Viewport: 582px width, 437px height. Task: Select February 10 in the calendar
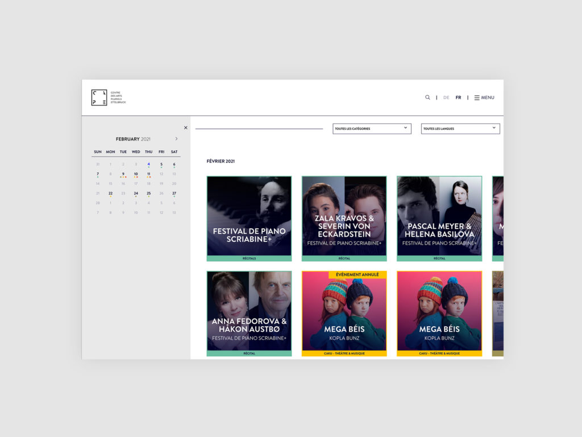click(x=136, y=174)
